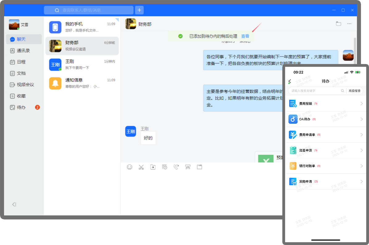Click the Excel file attachment icon
Viewport: 369px width, 245px height.
(266, 159)
